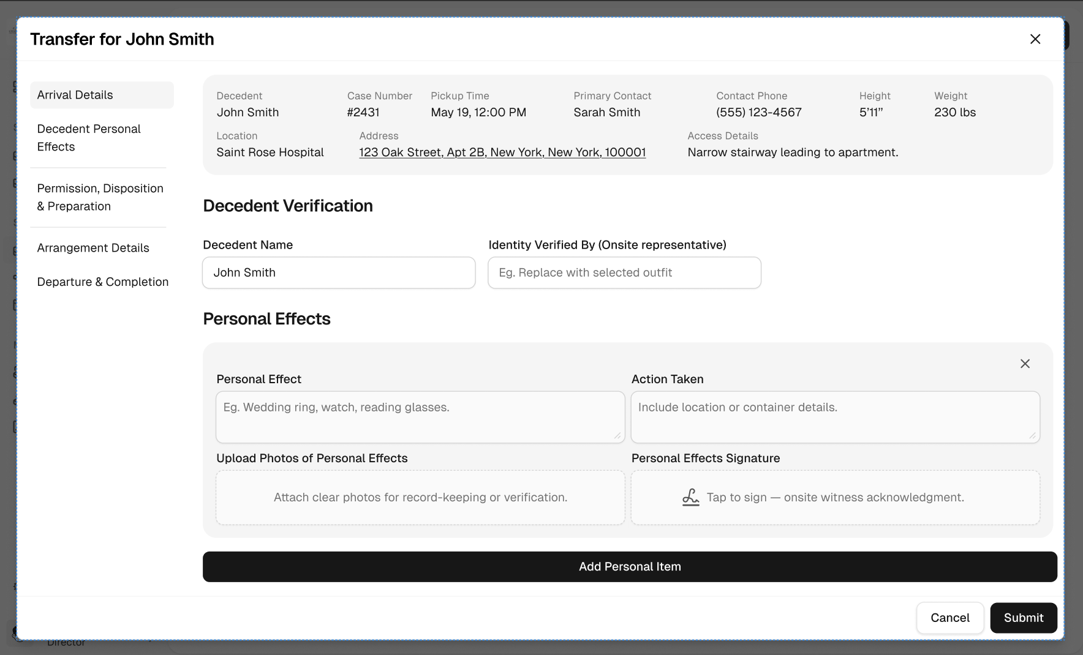Image resolution: width=1083 pixels, height=655 pixels.
Task: Focus the Identity Verified By field
Action: click(624, 273)
